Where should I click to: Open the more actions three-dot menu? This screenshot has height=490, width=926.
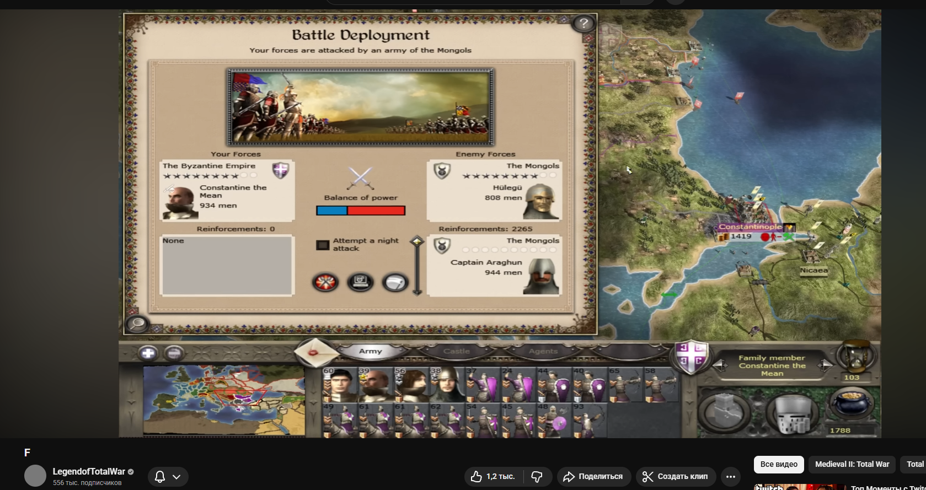coord(731,477)
